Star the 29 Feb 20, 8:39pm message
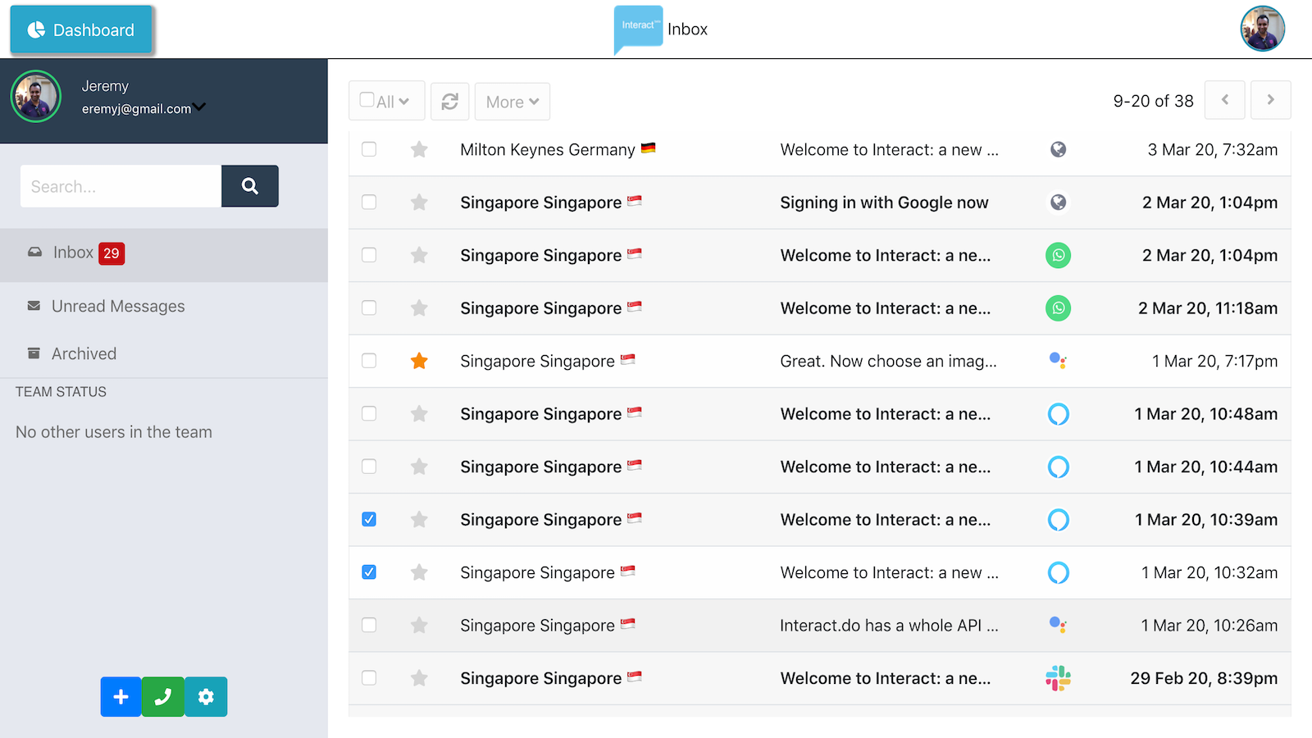Screen dimensions: 1312x738 [x=419, y=678]
